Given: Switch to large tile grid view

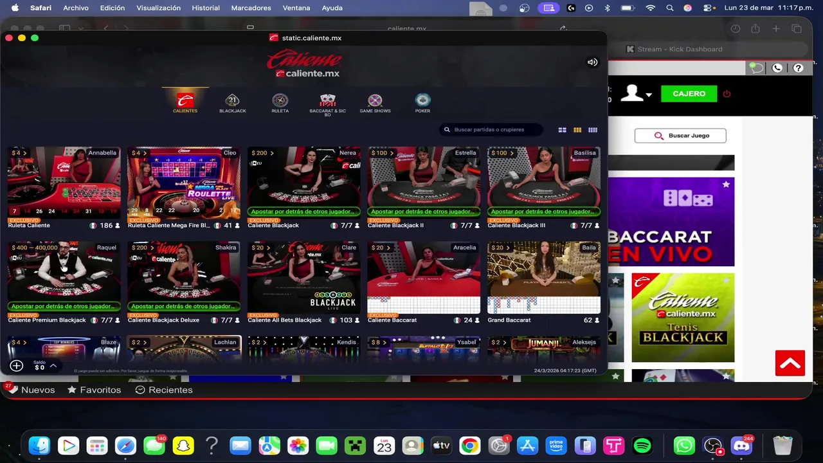Looking at the screenshot, I should point(562,130).
